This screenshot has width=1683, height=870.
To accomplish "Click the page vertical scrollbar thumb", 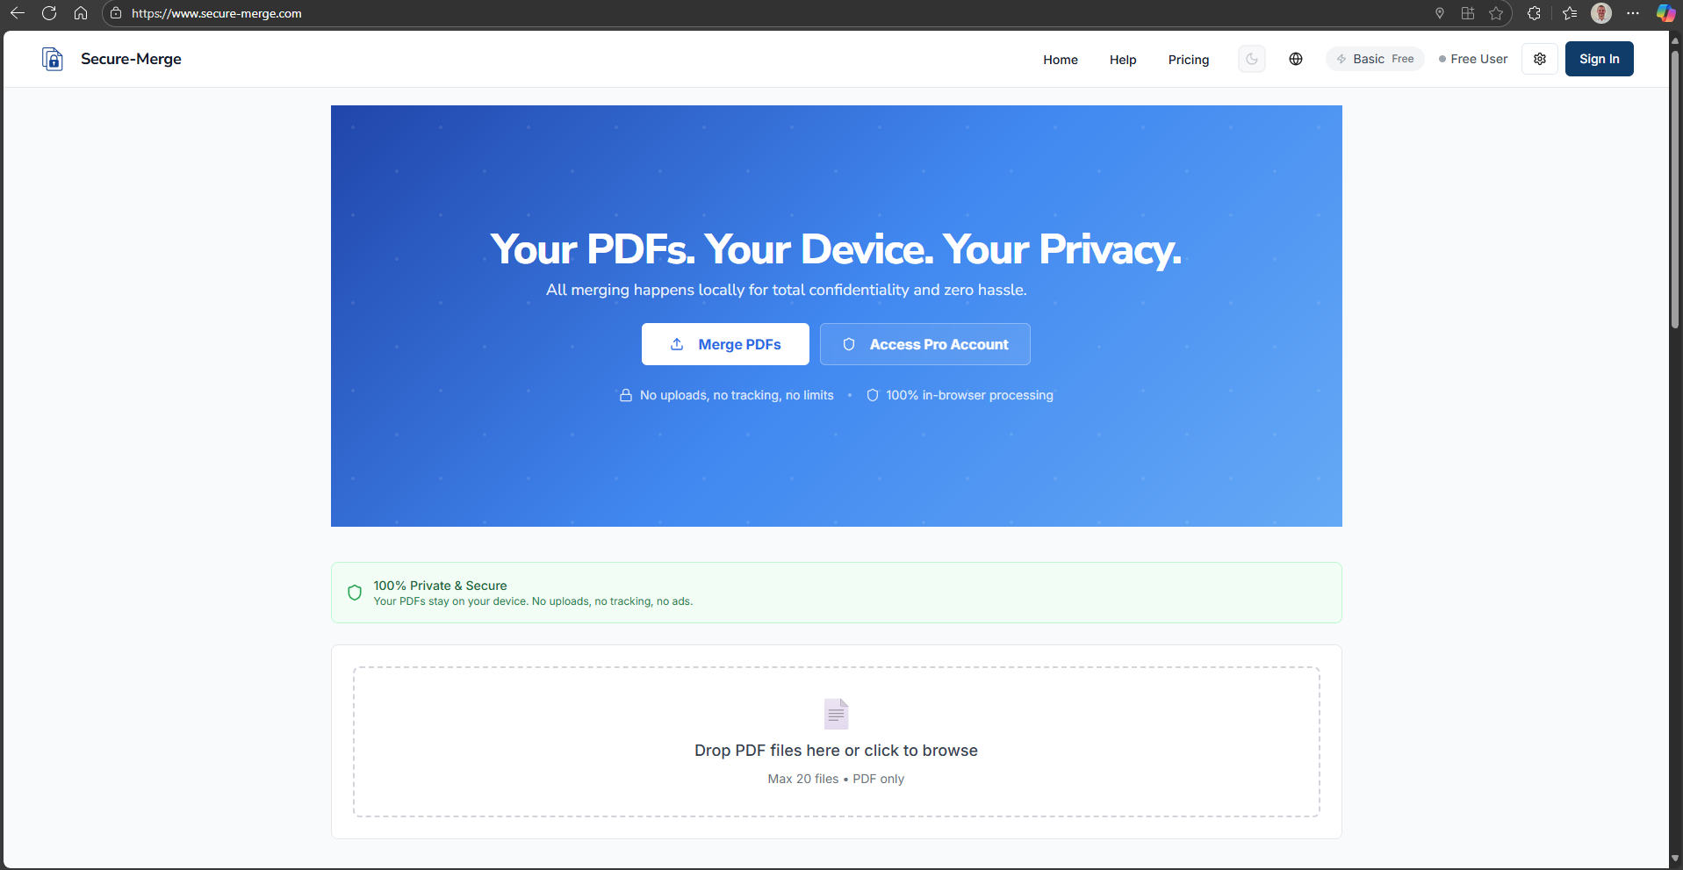I will (1675, 189).
